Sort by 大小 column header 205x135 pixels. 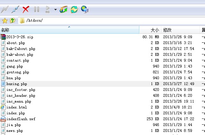[150, 30]
